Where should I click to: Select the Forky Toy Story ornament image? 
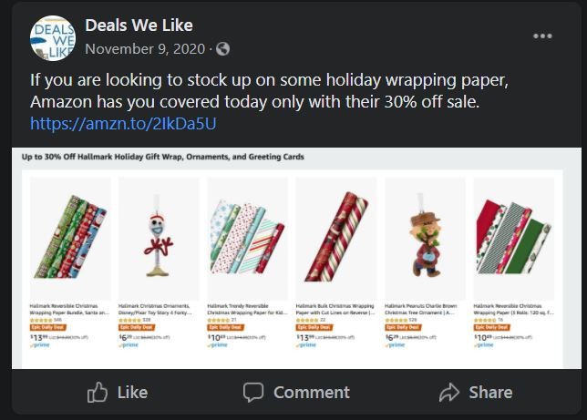[159, 237]
